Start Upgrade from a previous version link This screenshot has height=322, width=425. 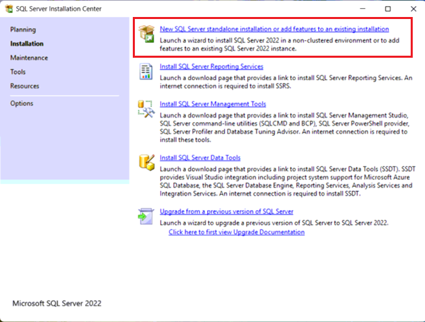pos(226,211)
